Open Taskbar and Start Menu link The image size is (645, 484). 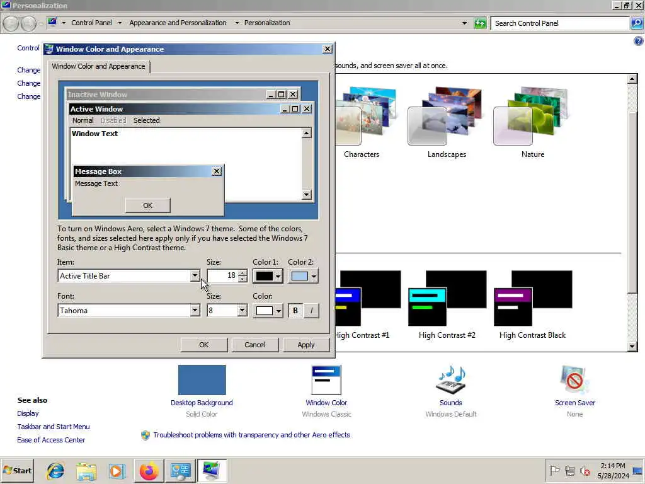pos(54,427)
